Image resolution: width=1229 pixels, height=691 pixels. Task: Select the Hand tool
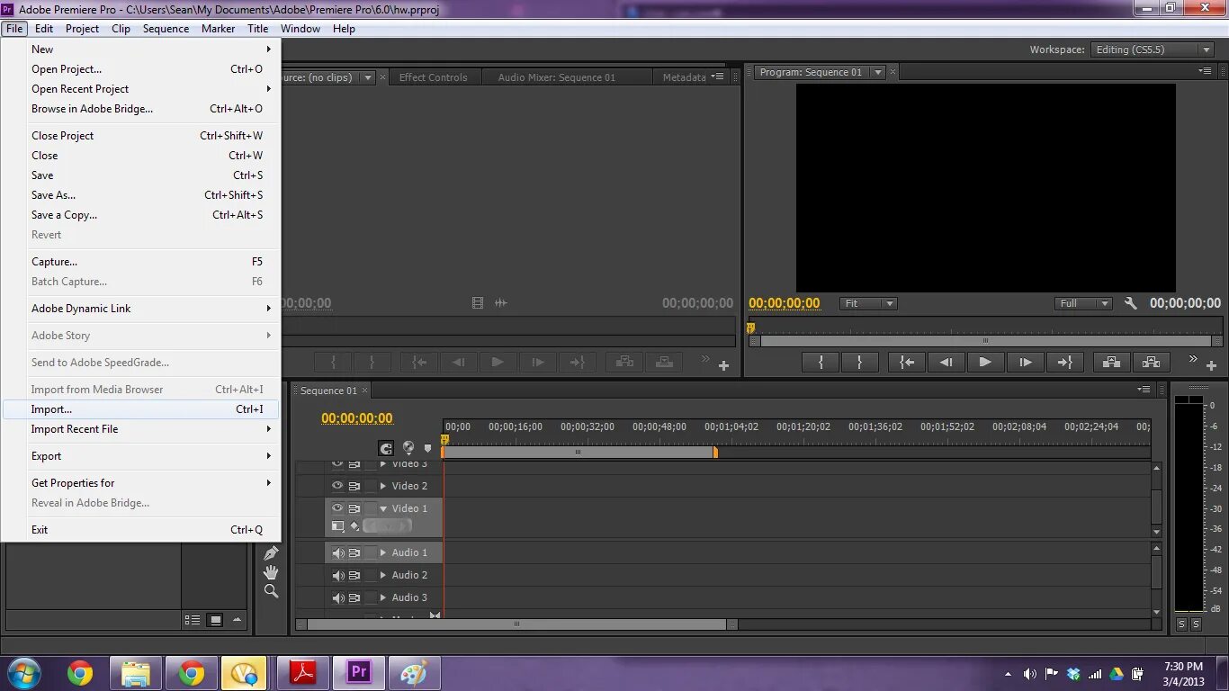point(270,572)
